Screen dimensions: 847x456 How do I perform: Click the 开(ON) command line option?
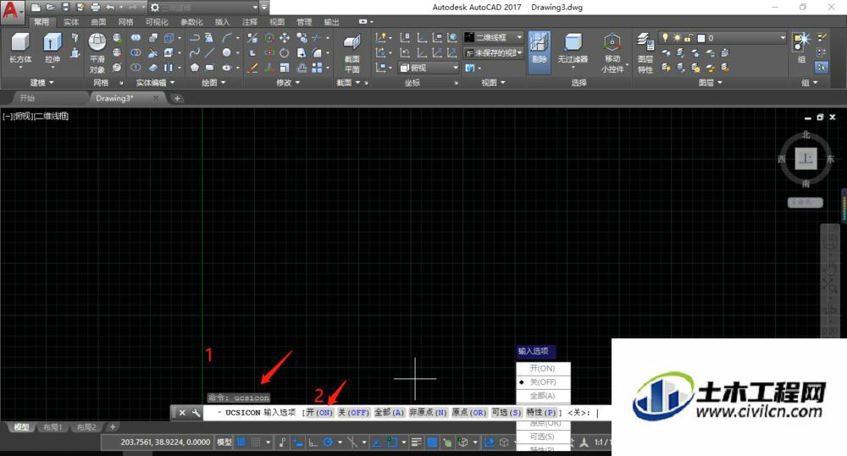tap(319, 412)
